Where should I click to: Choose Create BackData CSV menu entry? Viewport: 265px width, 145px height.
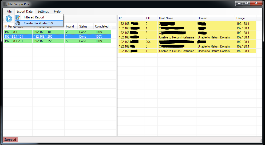point(39,23)
